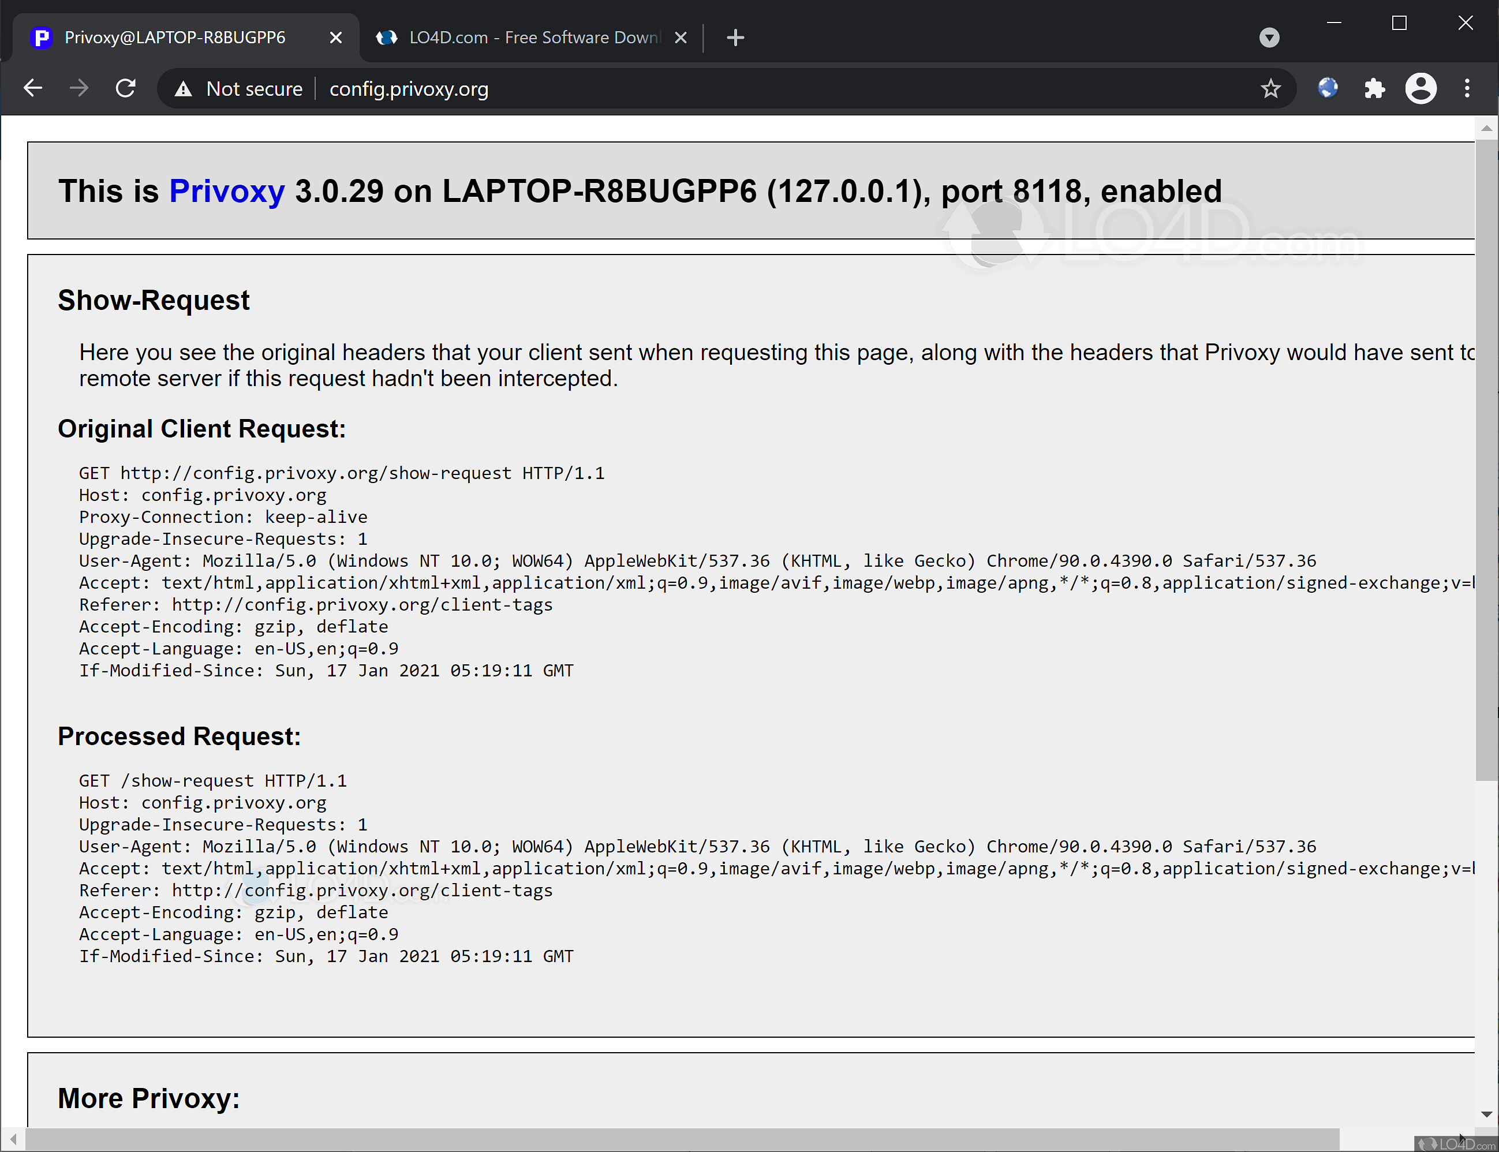Reload the current page
1499x1152 pixels.
point(125,88)
